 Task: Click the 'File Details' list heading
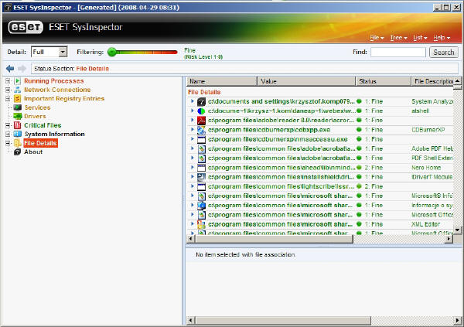click(x=204, y=92)
